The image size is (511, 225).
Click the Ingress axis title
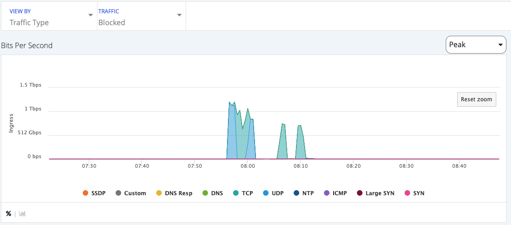click(11, 123)
